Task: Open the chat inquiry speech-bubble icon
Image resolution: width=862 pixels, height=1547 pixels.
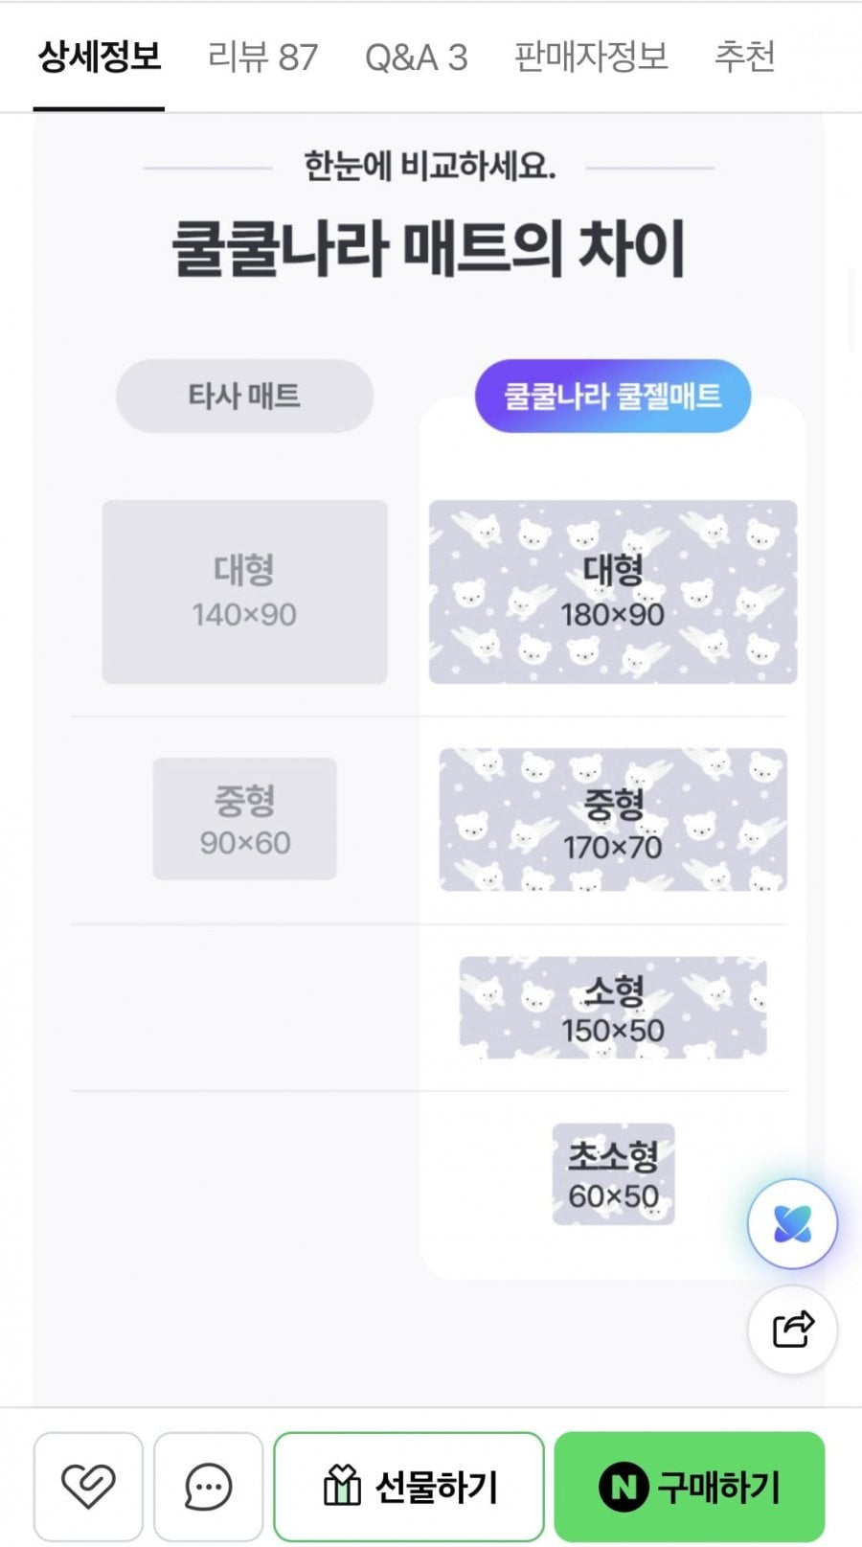Action: tap(208, 1487)
